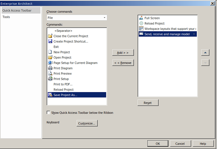Click the Close the Current Project folder icon

coord(50,36)
